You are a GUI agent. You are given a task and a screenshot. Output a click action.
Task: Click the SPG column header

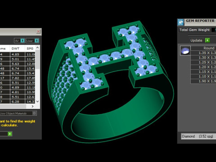[30, 49]
